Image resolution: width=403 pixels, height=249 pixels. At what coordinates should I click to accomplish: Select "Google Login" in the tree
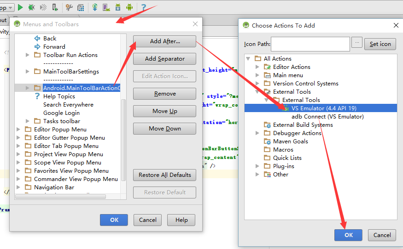(61, 113)
